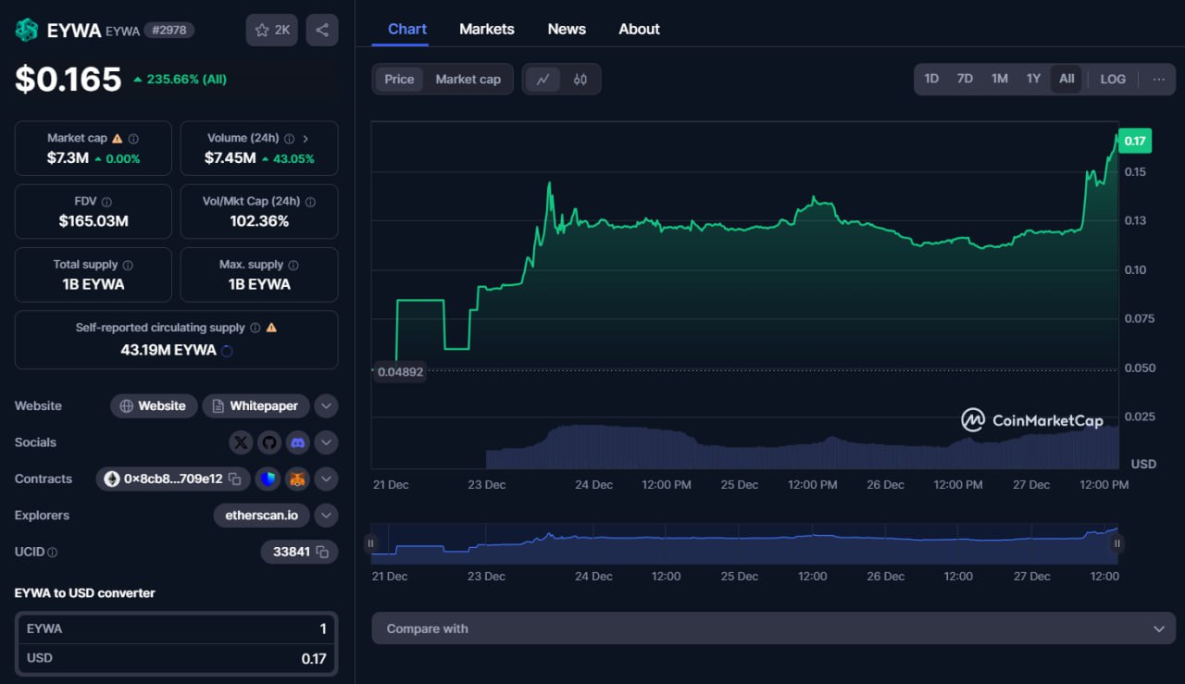This screenshot has height=684, width=1185.
Task: Click the $165.03M FDV value
Action: 94,221
